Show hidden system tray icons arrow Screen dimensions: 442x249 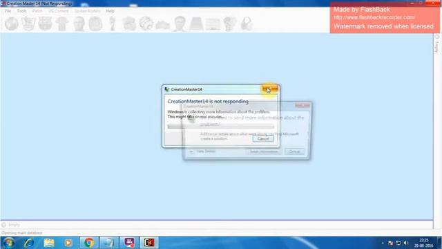pyautogui.click(x=383, y=243)
